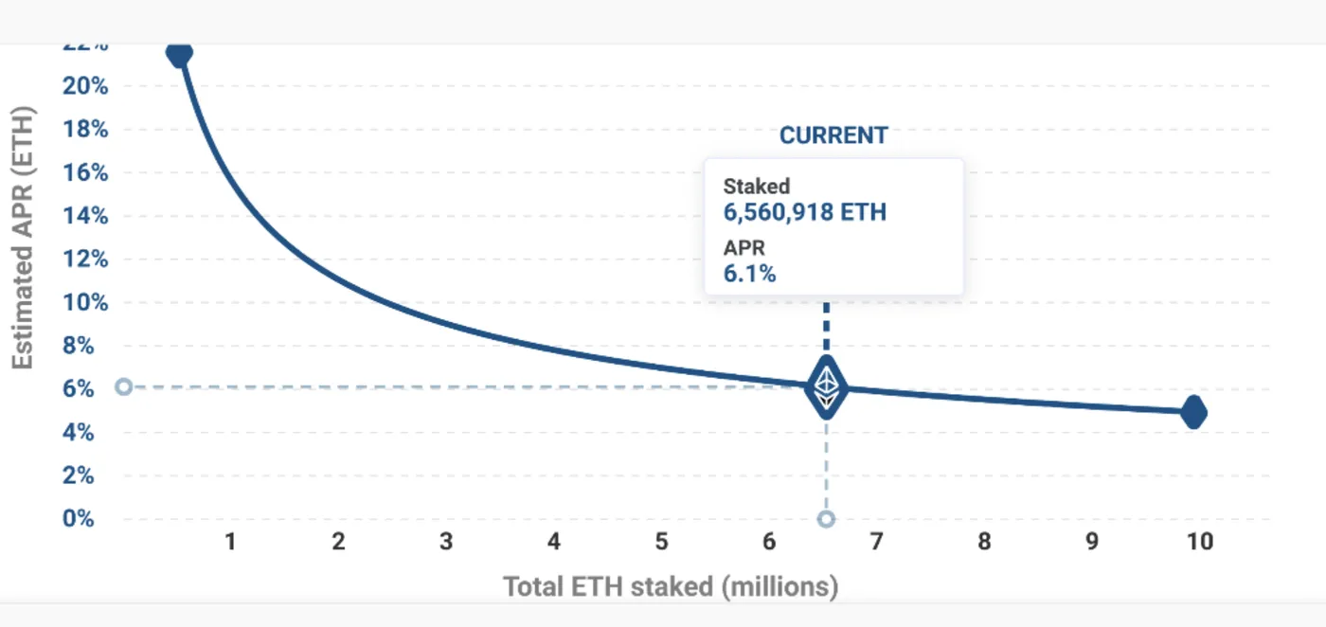Click the x-axis tick label 1
The width and height of the screenshot is (1326, 627).
tap(230, 542)
